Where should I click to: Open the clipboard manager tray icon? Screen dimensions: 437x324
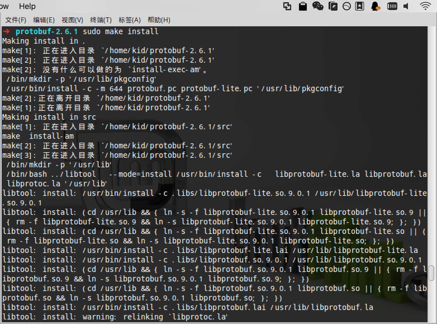click(303, 6)
